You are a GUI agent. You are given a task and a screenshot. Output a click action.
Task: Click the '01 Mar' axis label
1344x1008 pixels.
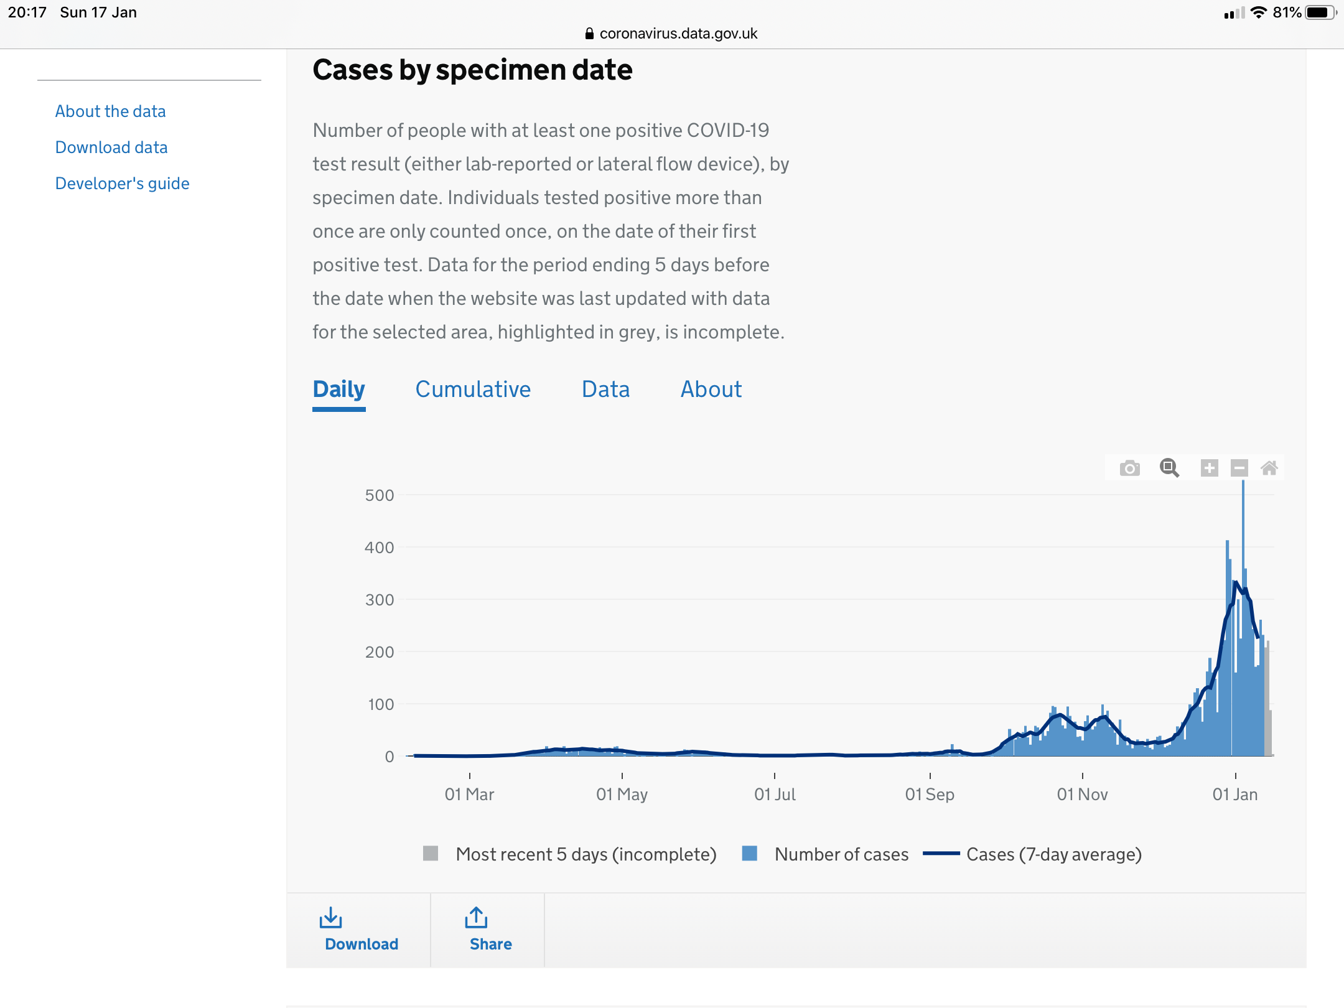pyautogui.click(x=469, y=795)
